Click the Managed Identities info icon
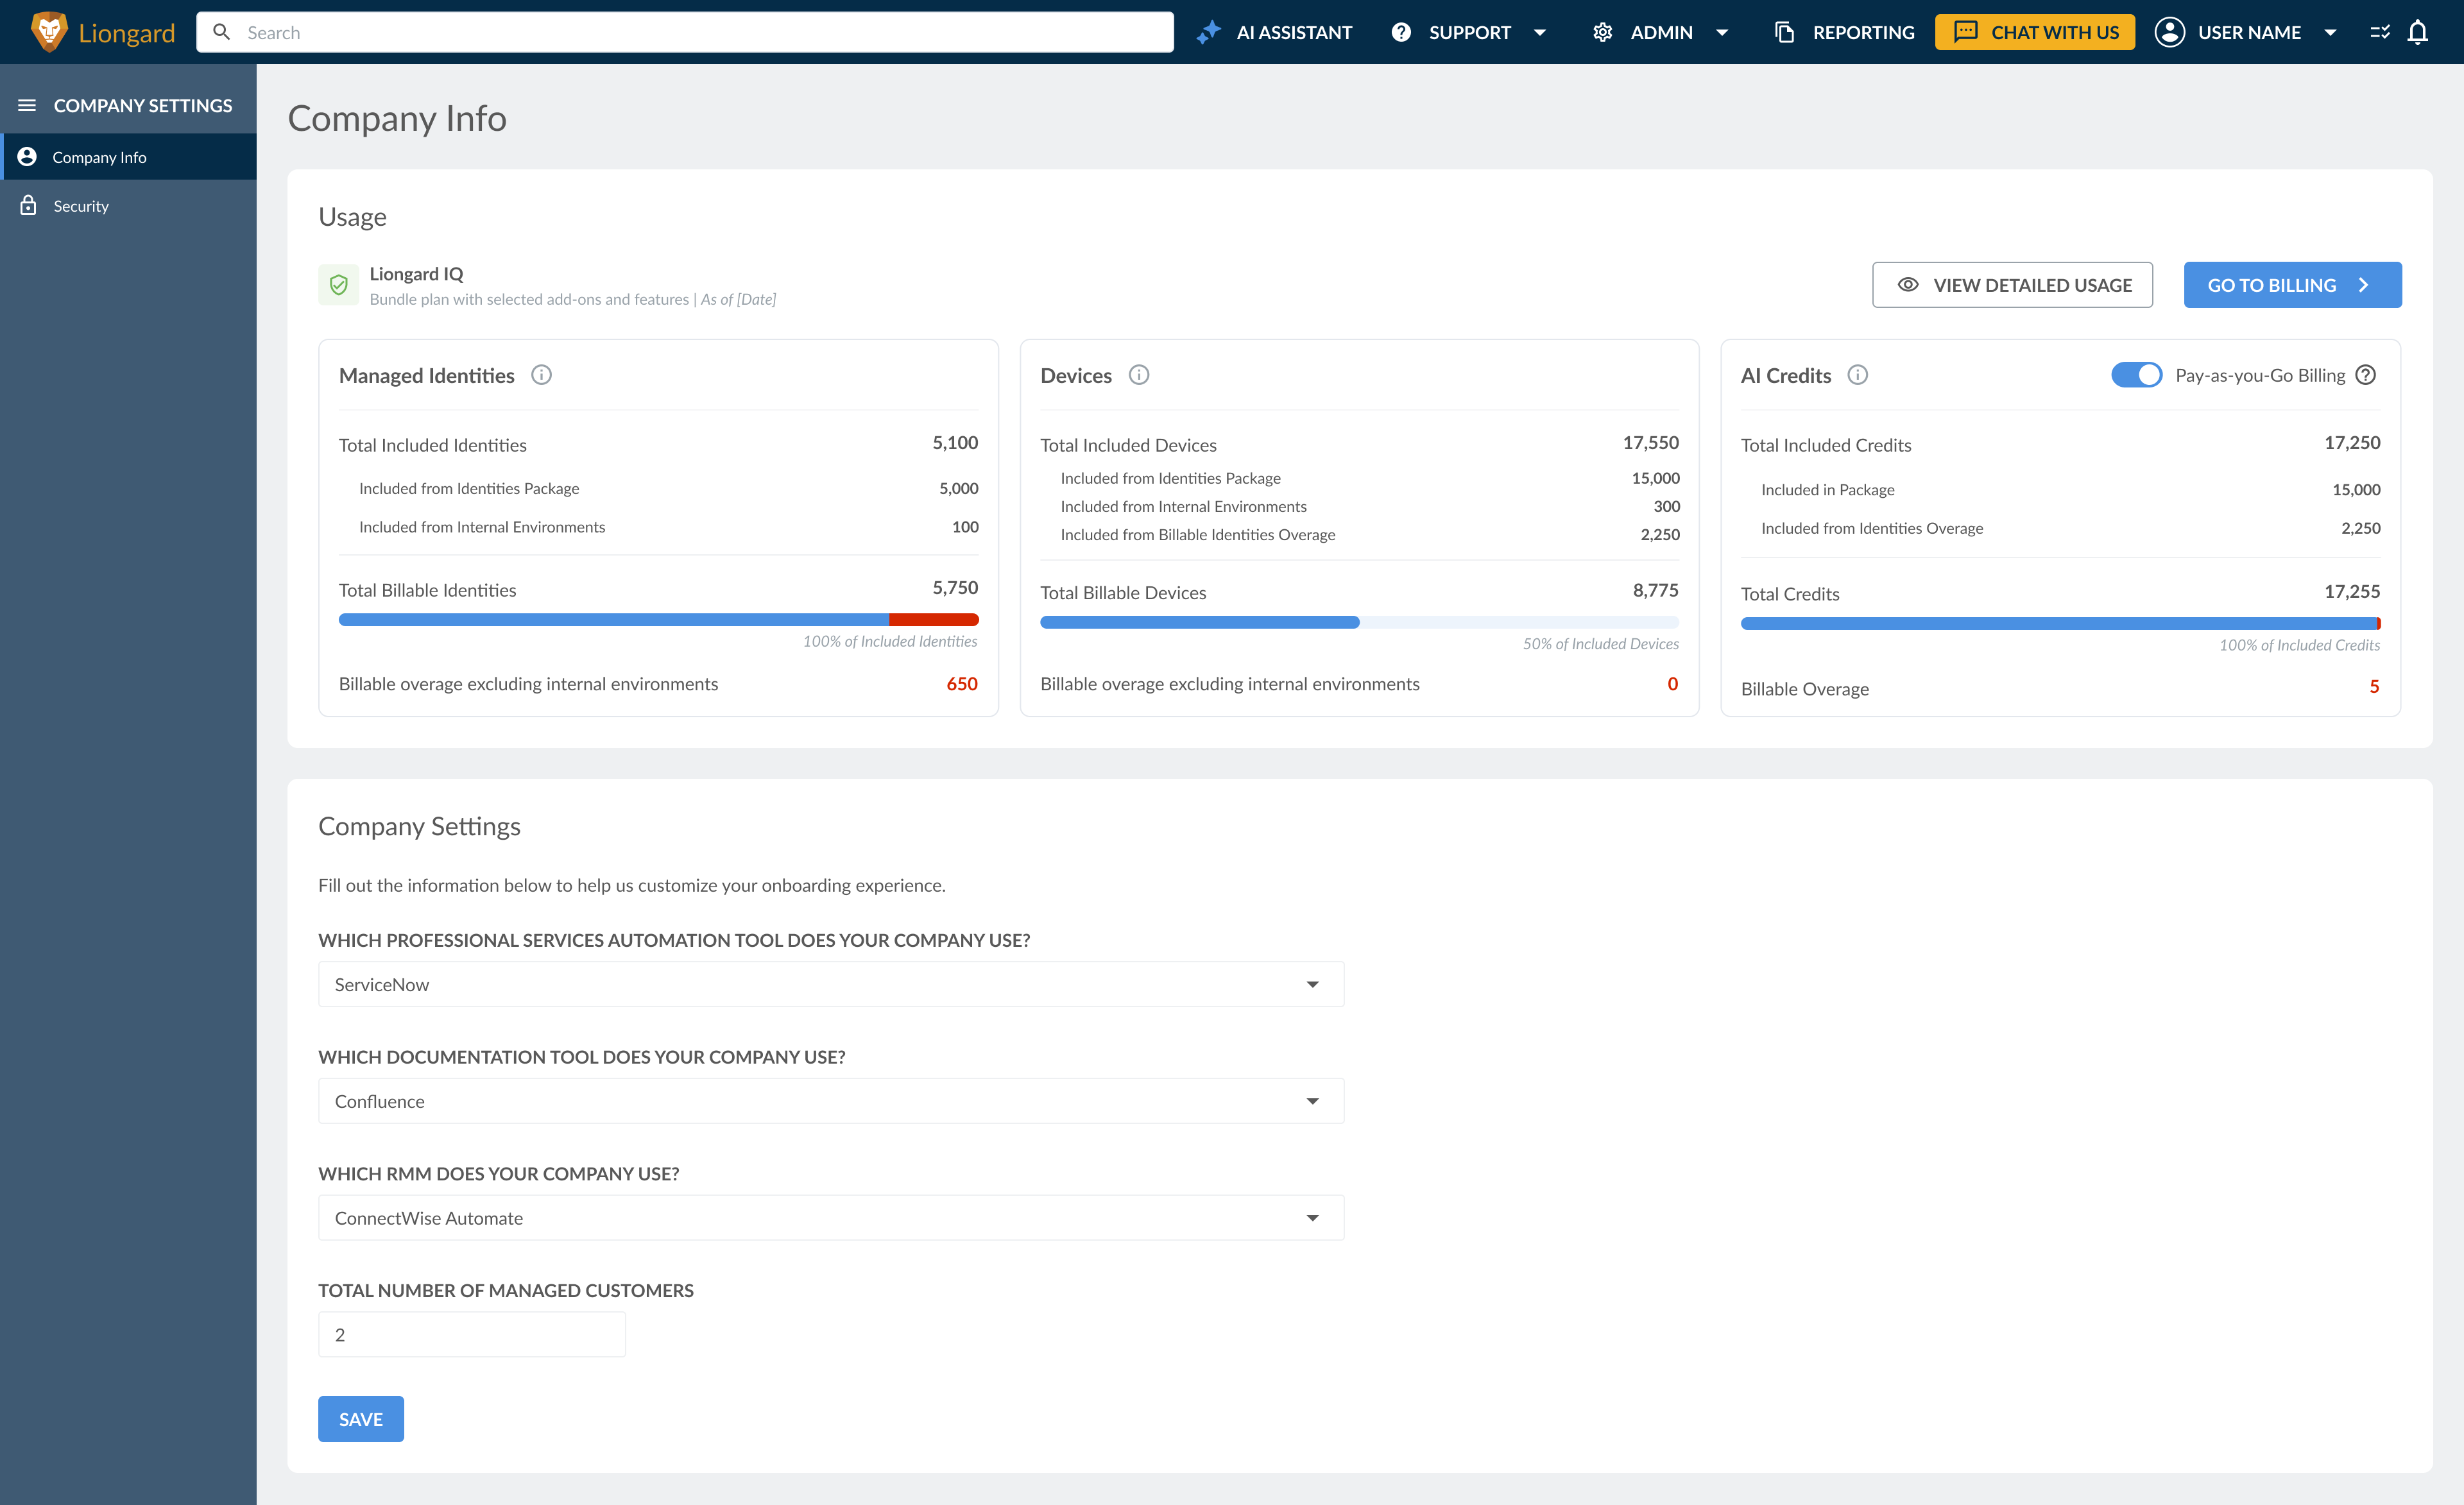Image resolution: width=2464 pixels, height=1505 pixels. 541,375
